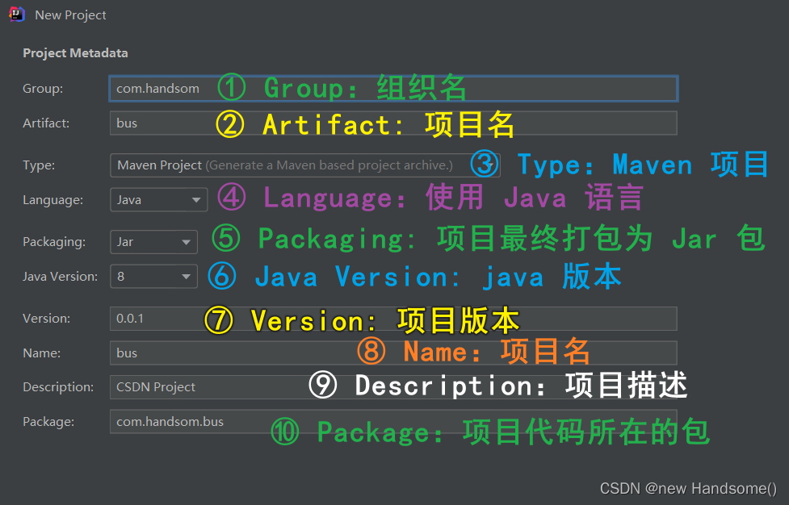
Task: Click the IntelliJ IDEA icon in title bar
Action: 16,14
